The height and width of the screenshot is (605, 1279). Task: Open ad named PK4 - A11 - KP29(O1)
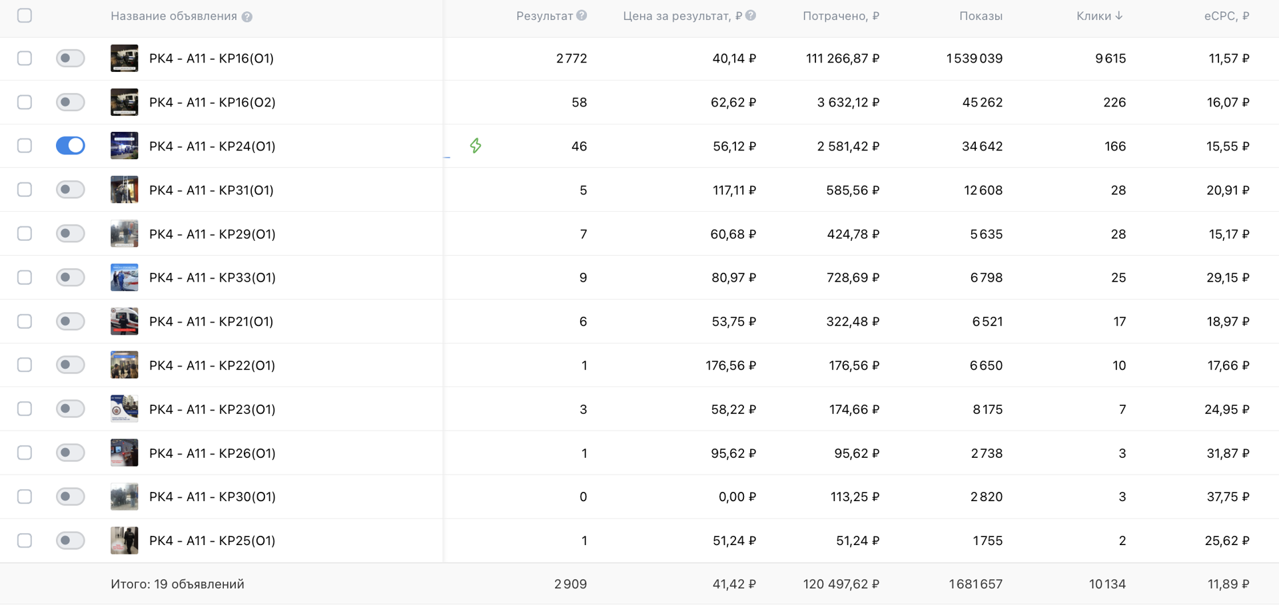pos(212,234)
